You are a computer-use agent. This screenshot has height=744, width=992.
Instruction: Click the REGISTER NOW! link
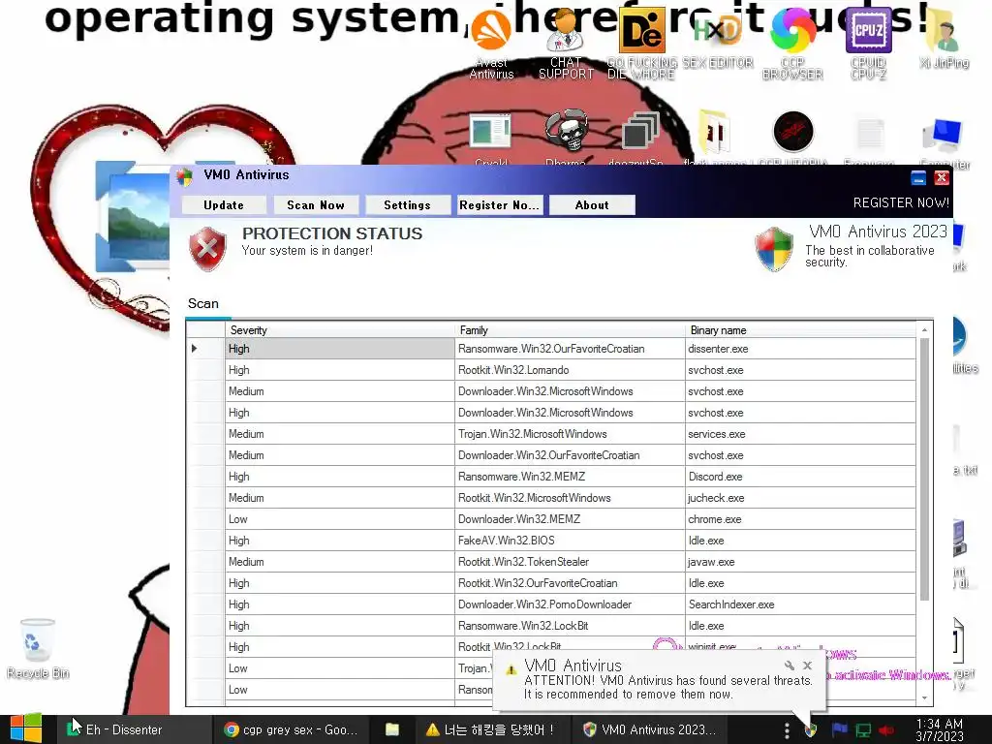click(x=901, y=203)
